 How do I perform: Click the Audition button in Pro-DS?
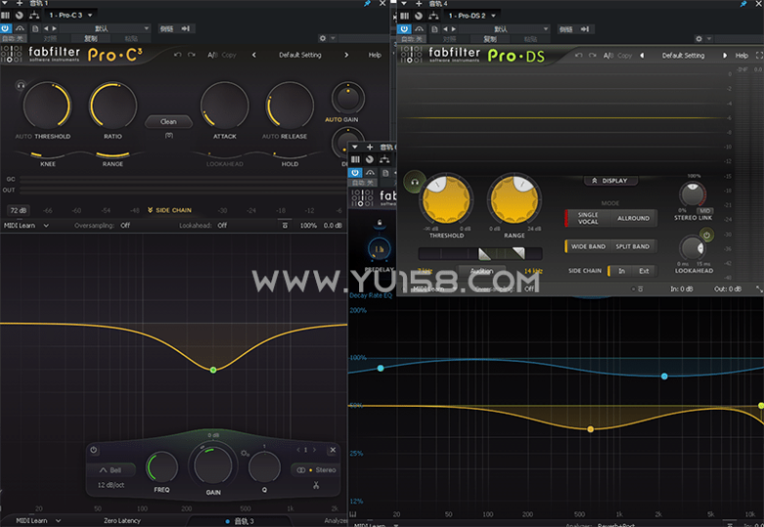pos(481,271)
